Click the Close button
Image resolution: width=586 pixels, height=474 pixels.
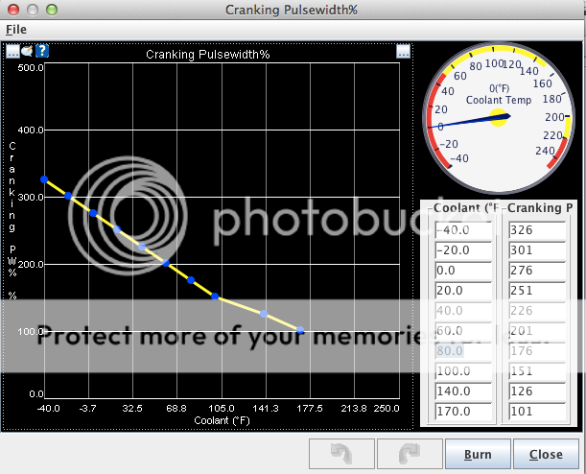click(x=546, y=454)
